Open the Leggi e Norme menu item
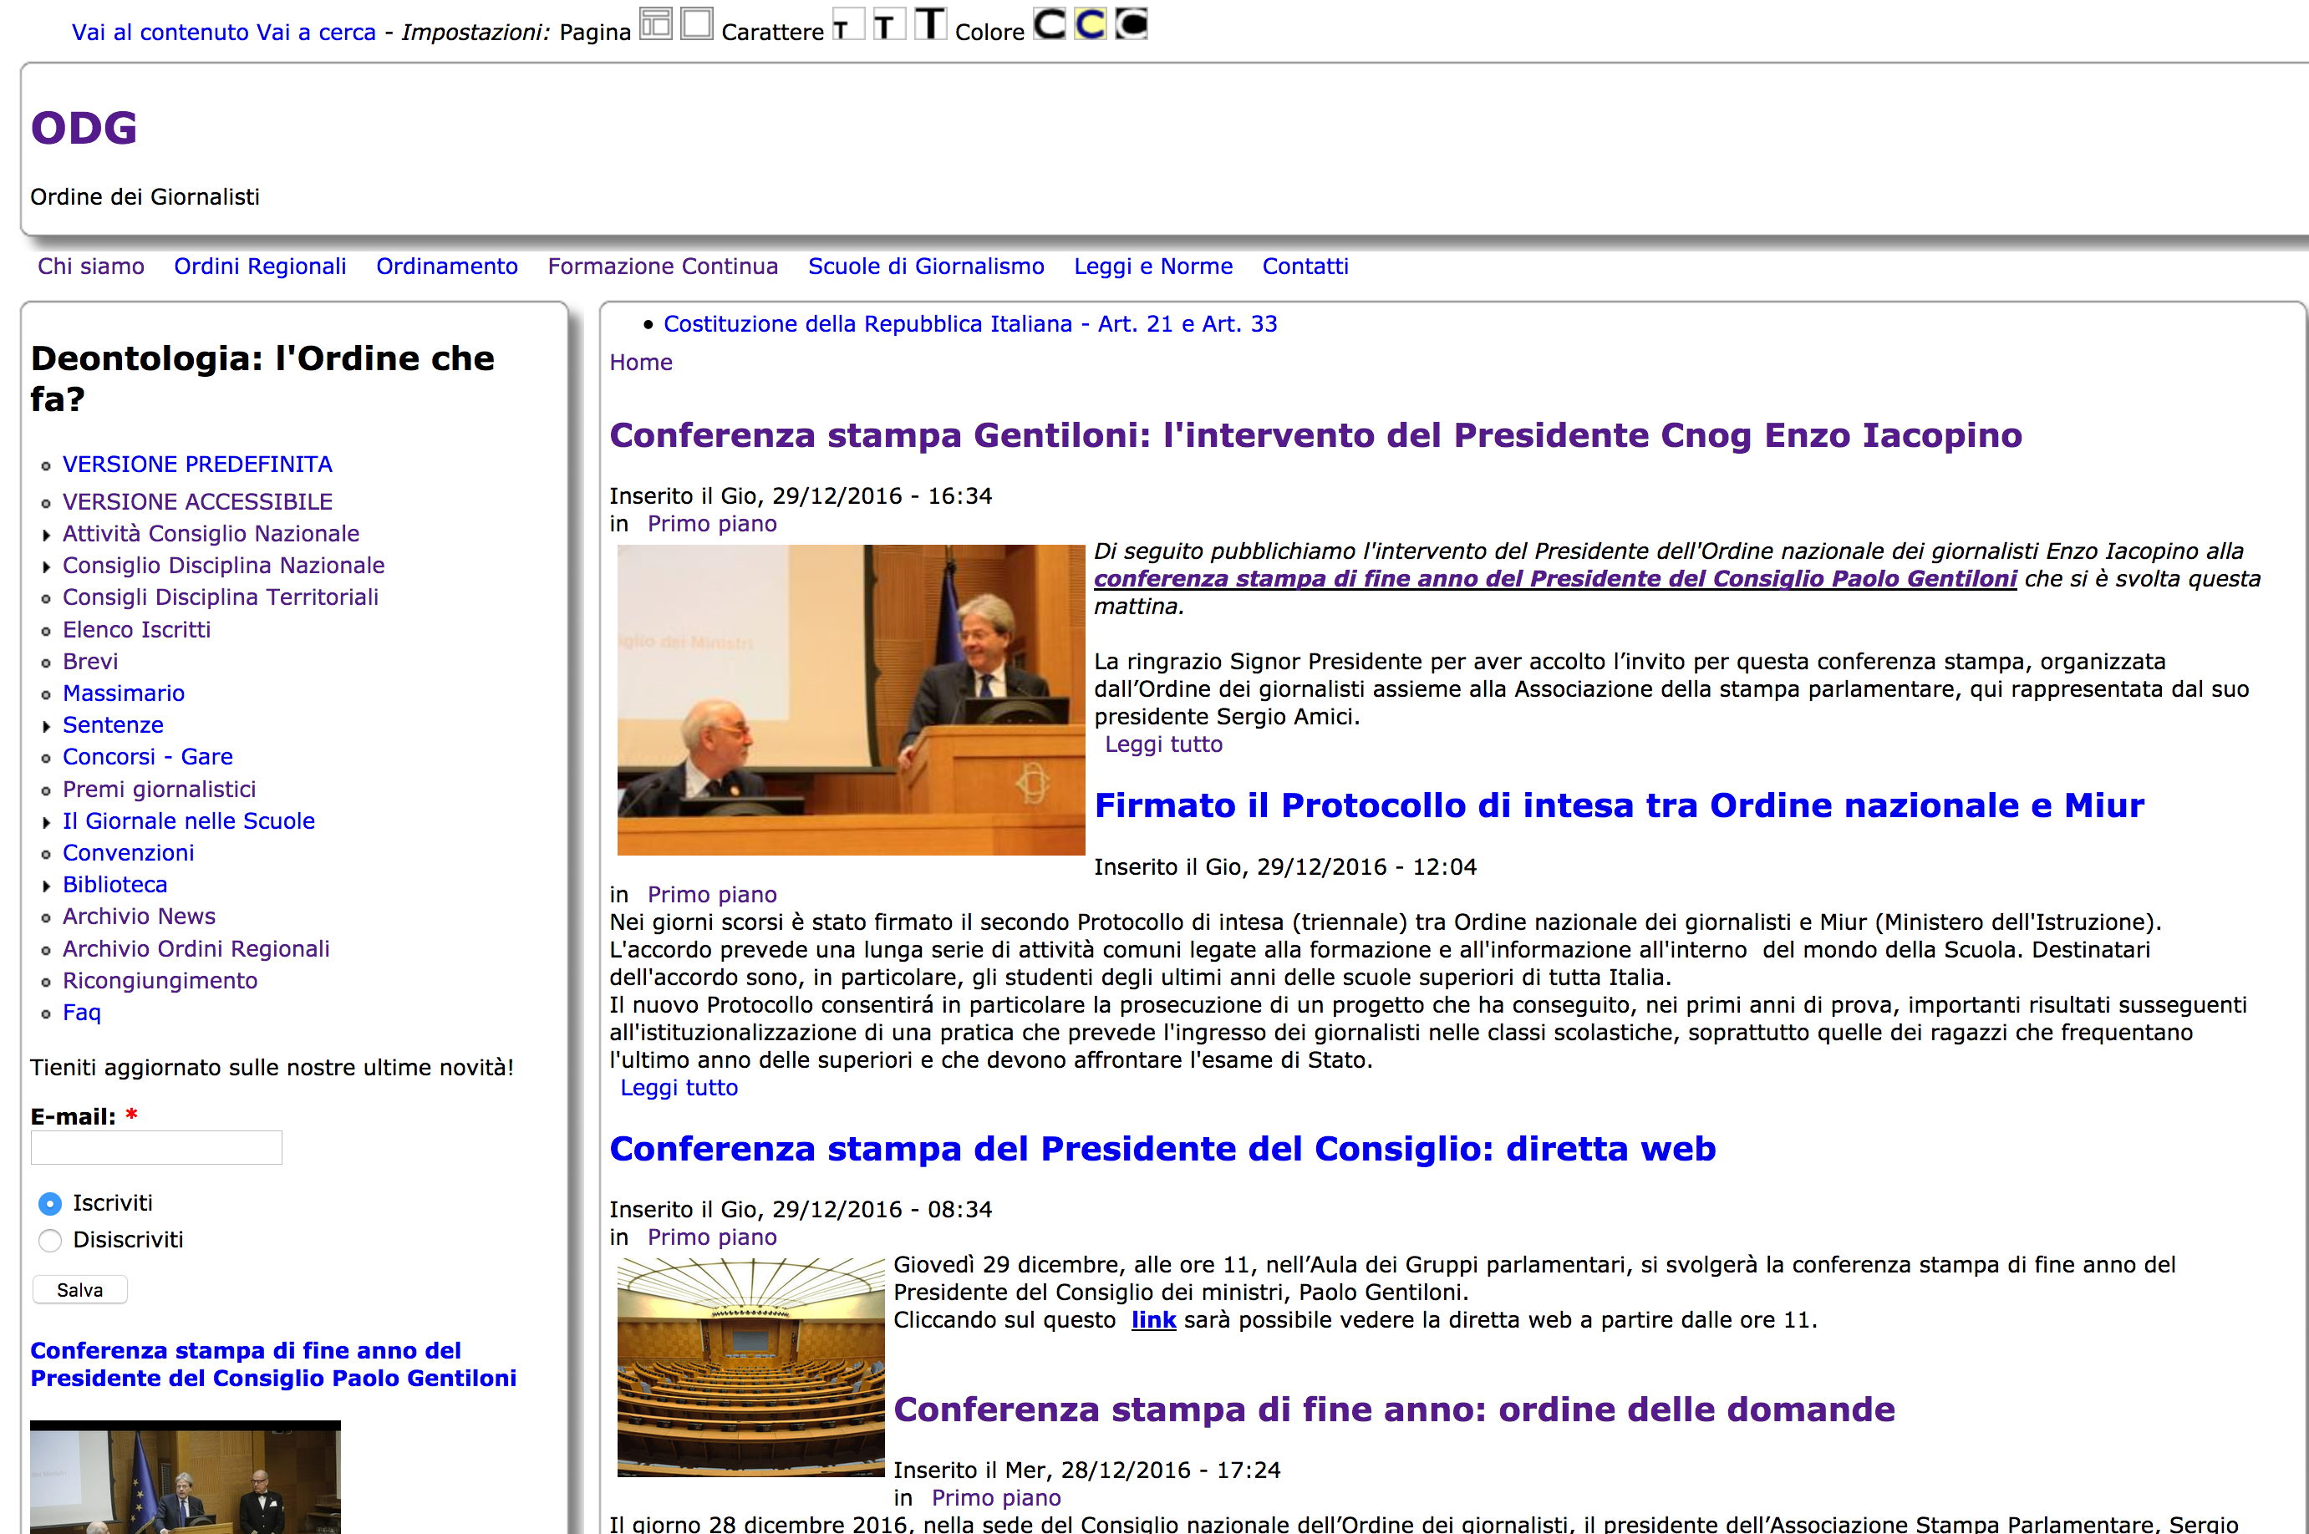The width and height of the screenshot is (2309, 1534). (1152, 266)
